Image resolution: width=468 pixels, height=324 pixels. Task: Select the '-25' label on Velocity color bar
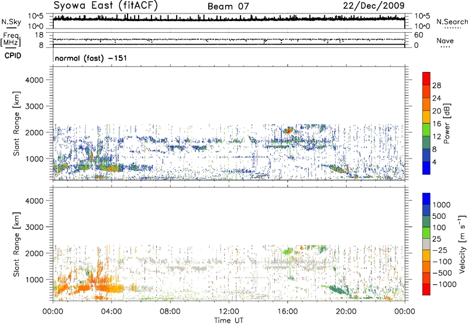coord(440,250)
